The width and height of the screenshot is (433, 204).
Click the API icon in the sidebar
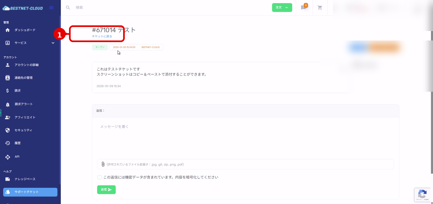8,157
